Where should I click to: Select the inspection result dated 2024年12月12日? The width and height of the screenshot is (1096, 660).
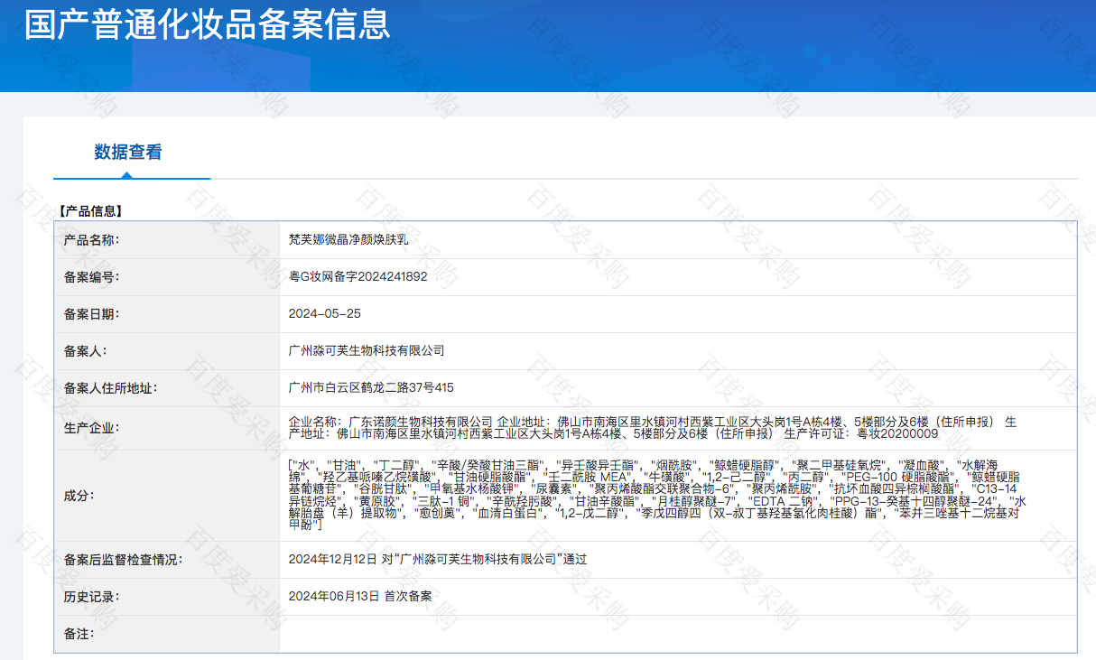[x=437, y=560]
